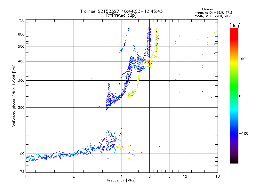The height and width of the screenshot is (192, 256).
Task: Click the yellow-orange X-mode cluster near 250 km
Action: (132, 93)
